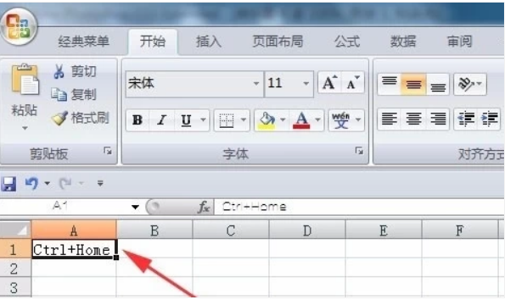Set bottom vertical alignment
This screenshot has height=305, width=510.
click(438, 84)
